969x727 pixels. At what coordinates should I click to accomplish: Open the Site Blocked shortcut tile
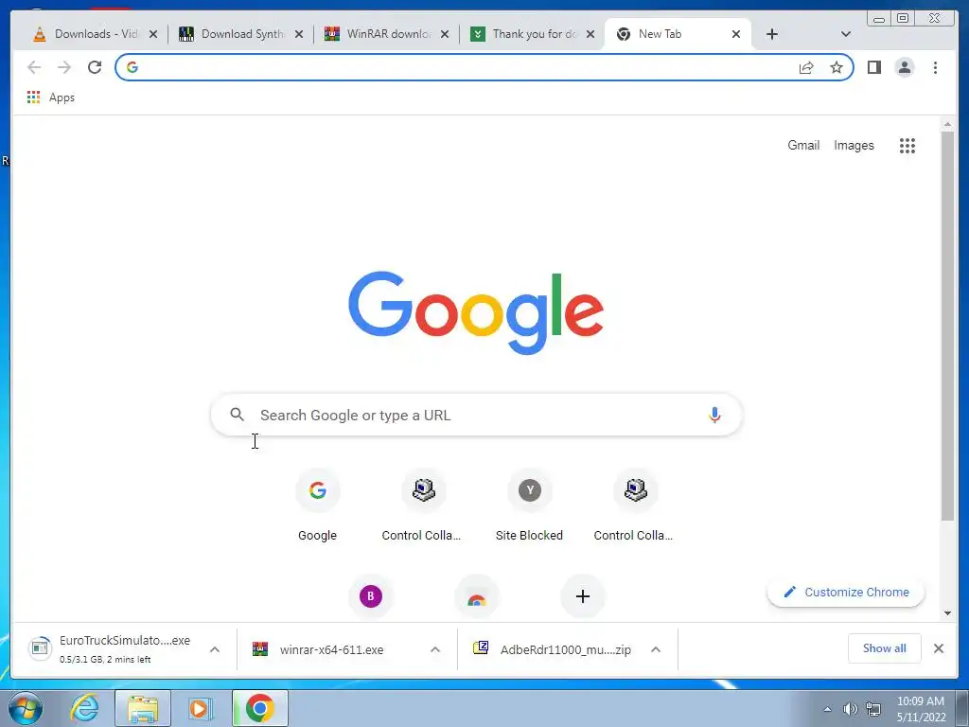tap(530, 505)
